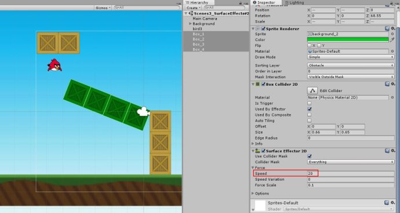
Task: Open the Material object picker circle
Action: [392, 51]
